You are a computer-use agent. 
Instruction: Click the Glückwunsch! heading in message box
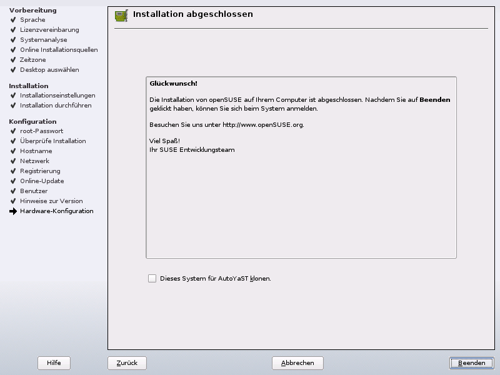[x=174, y=84]
